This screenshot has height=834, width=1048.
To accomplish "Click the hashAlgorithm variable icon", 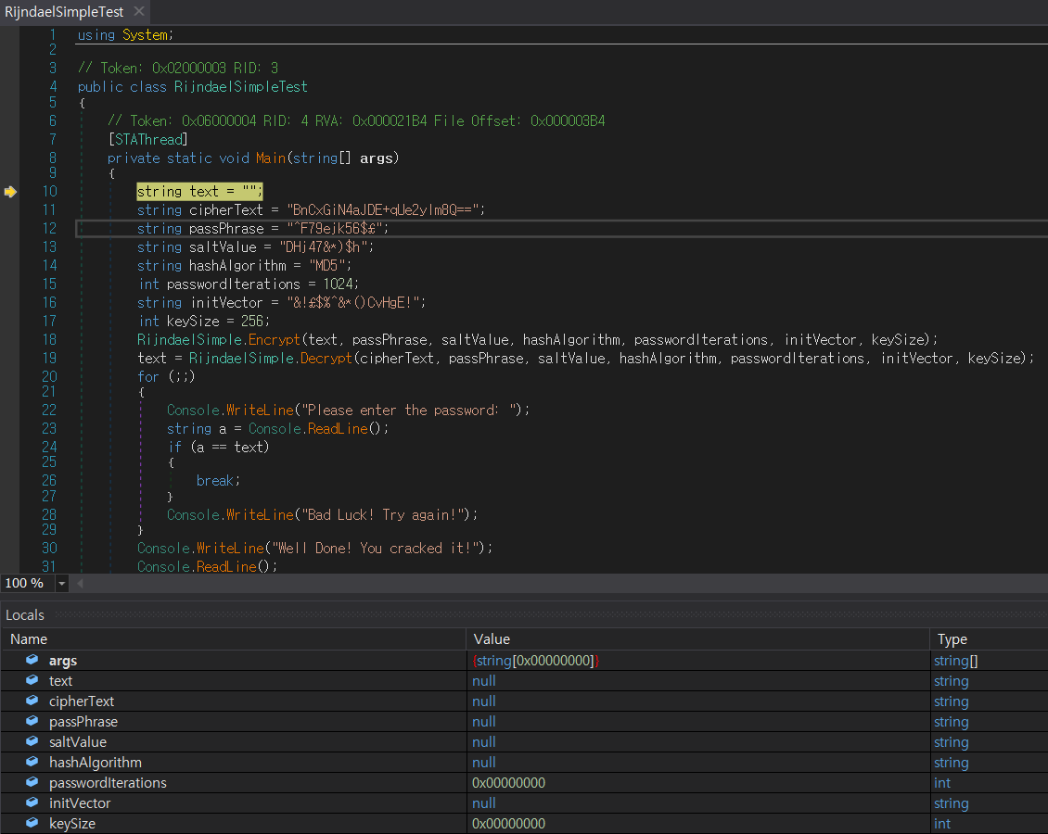I will [x=32, y=762].
